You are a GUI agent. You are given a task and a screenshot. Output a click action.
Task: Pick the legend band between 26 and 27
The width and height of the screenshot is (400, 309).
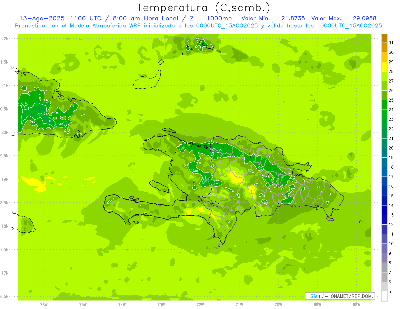pos(384,86)
